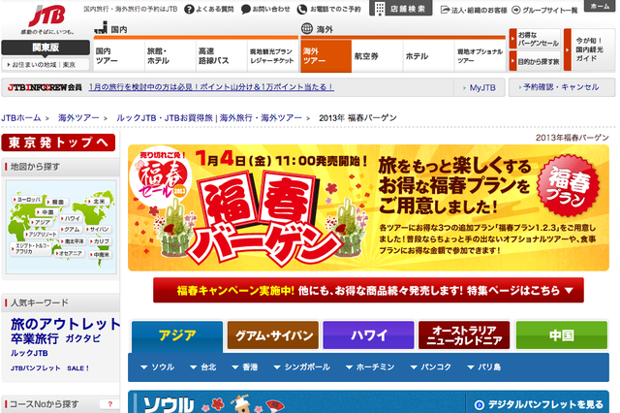Open the 1月の旅行 point campaign link

[211, 87]
